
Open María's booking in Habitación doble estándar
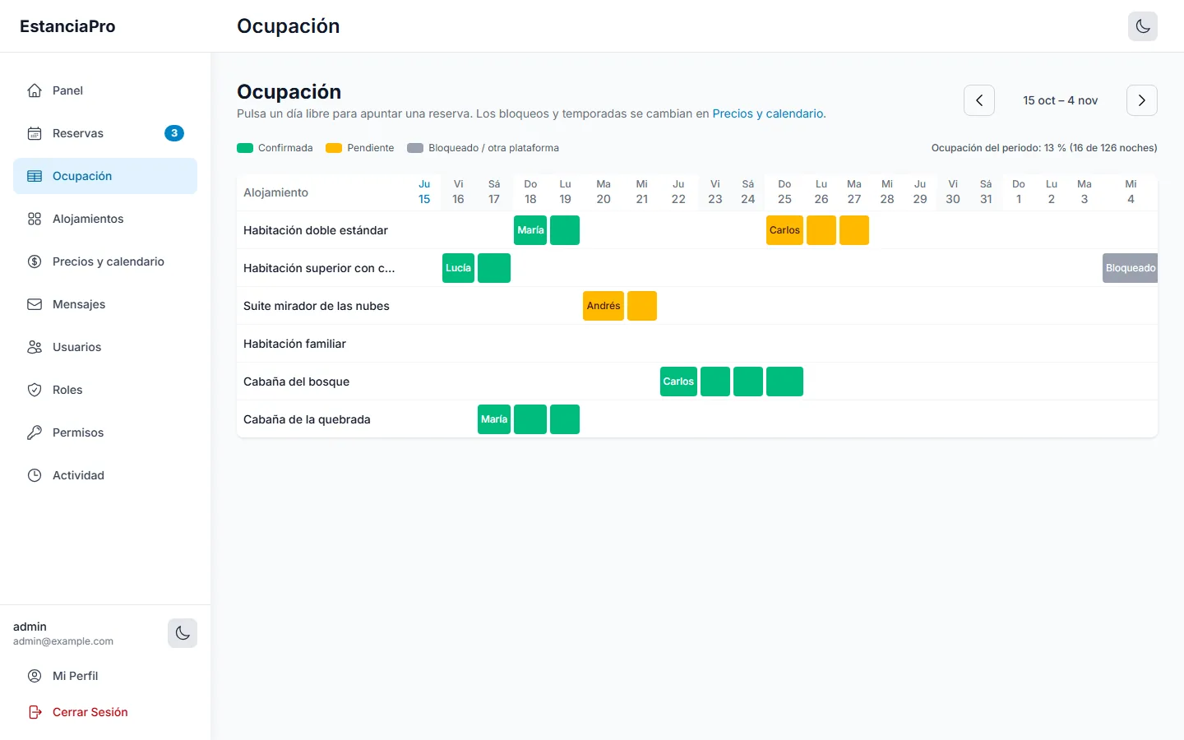point(530,230)
